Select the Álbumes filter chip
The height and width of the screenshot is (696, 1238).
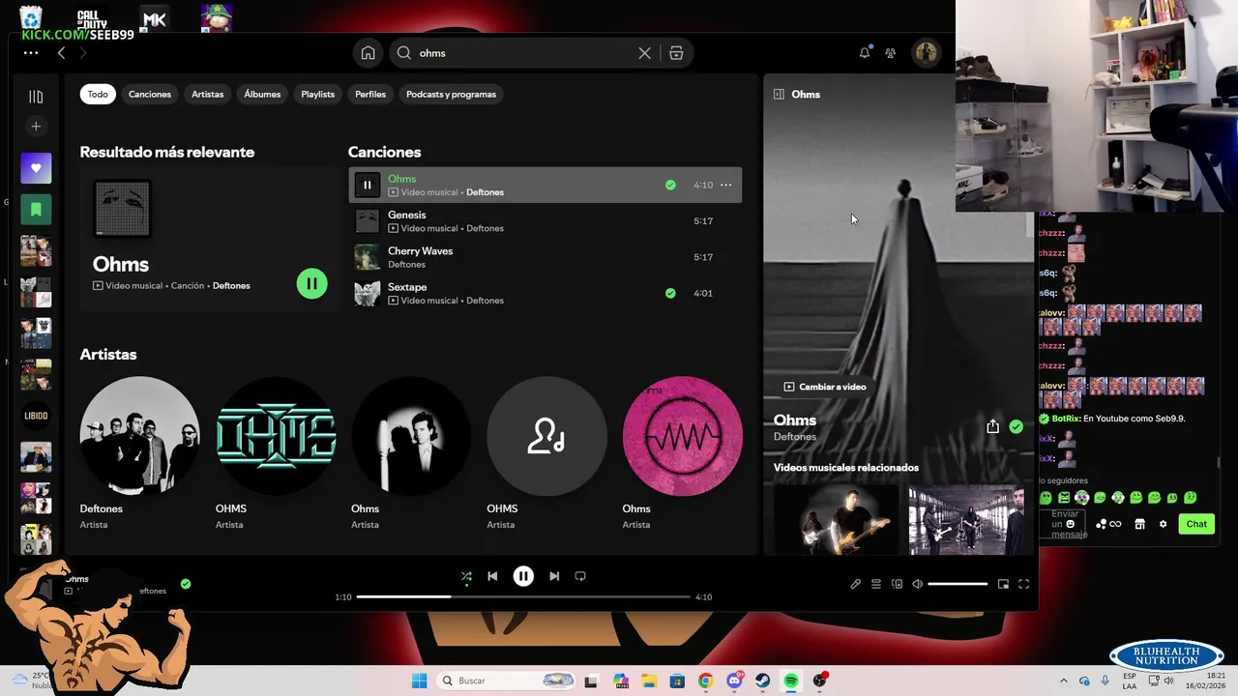262,94
